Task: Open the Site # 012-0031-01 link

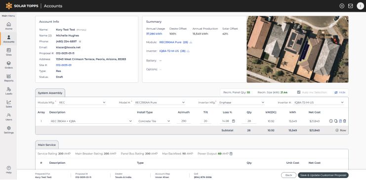Action: pyautogui.click(x=64, y=65)
